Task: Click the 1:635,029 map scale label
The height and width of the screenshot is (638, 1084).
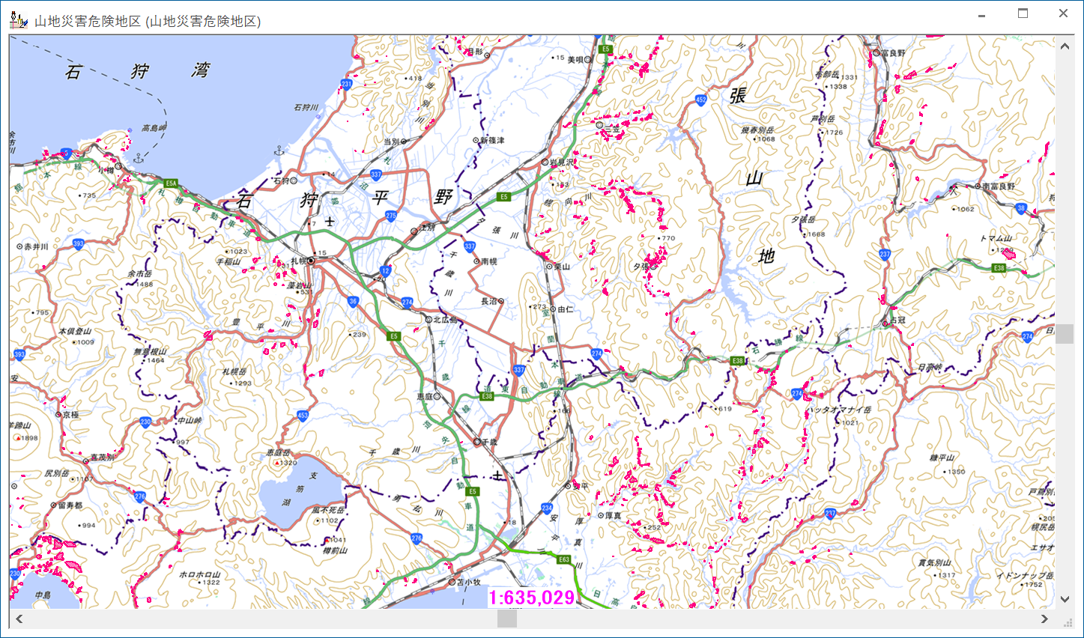Action: 531,598
